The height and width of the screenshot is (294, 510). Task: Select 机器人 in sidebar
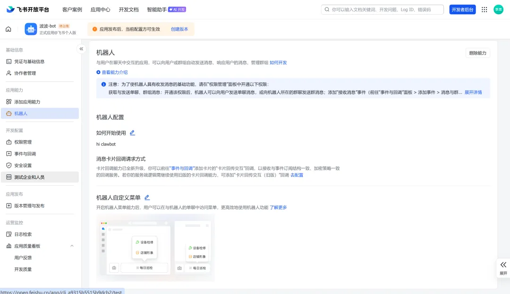[x=40, y=113]
